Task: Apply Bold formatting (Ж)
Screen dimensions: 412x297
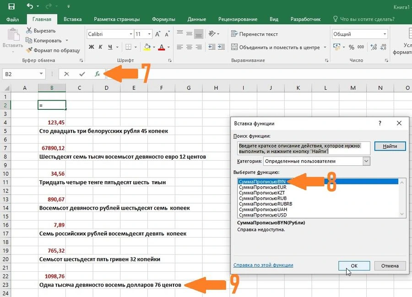Action: (x=91, y=47)
